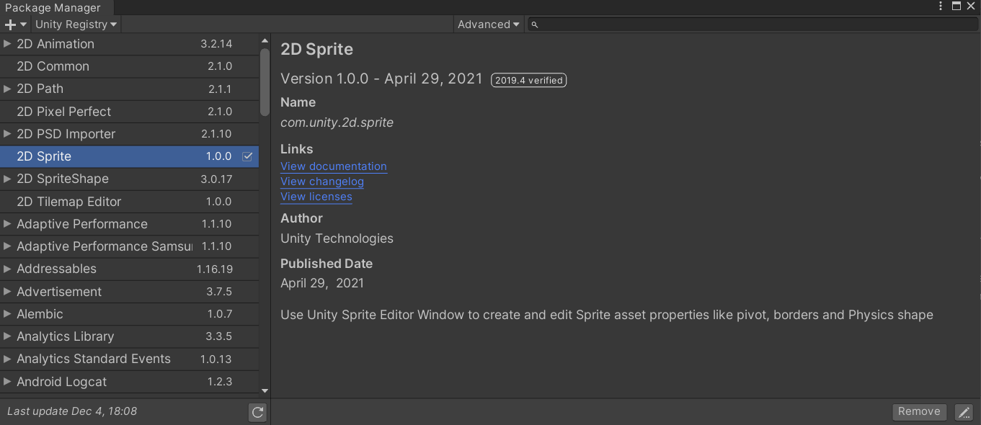981x425 pixels.
Task: Select the Adaptive Performance package name
Action: (82, 224)
